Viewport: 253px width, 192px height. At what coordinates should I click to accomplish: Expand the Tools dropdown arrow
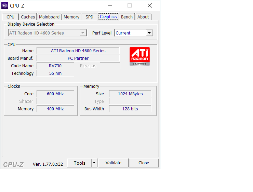point(94,163)
